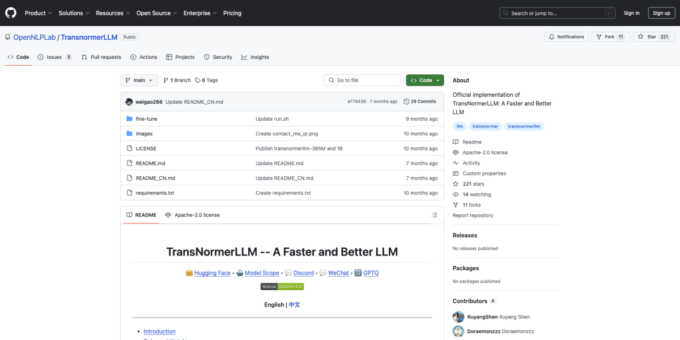Select the Apache-2.0 license tab
Viewport: 680px width, 340px height.
192,215
